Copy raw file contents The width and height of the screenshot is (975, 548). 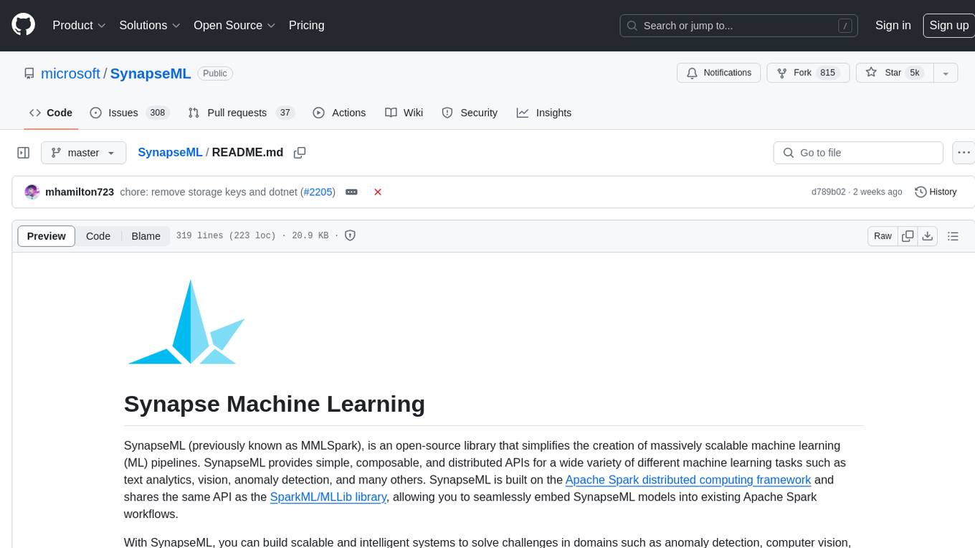click(x=908, y=236)
